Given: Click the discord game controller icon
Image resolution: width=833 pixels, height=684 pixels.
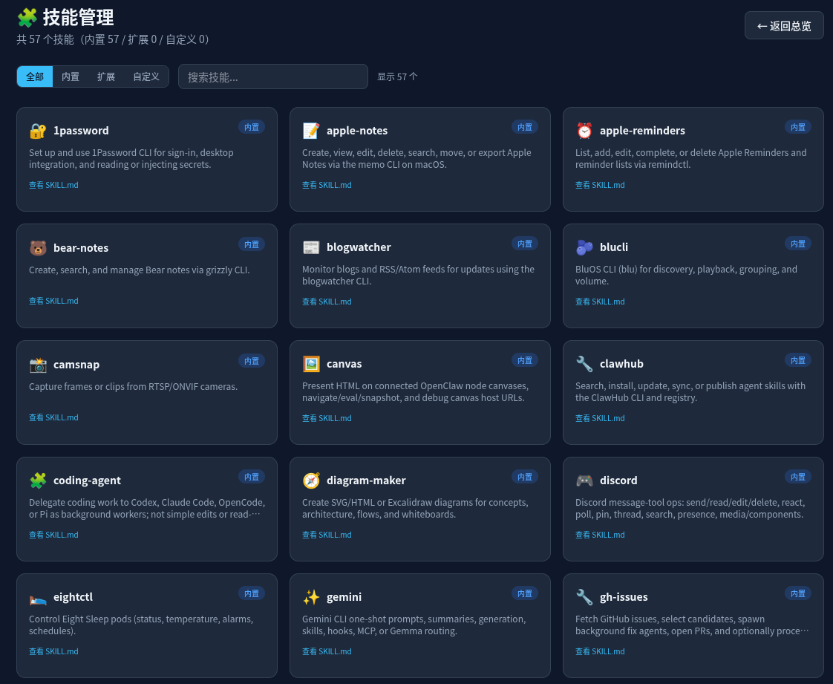Looking at the screenshot, I should [584, 481].
